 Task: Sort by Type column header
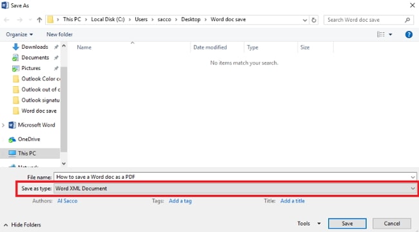pos(253,48)
